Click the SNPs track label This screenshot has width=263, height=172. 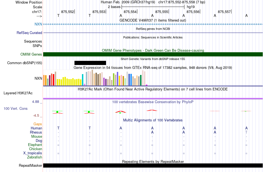tap(37, 46)
